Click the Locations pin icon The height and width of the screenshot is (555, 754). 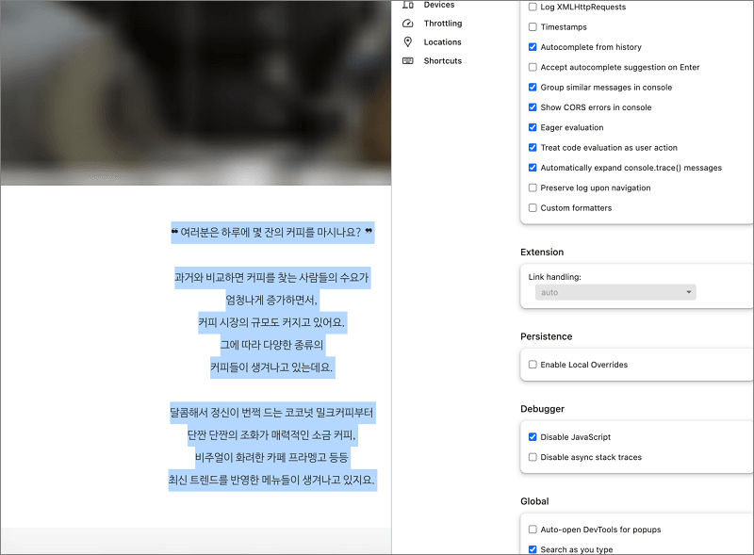(x=408, y=41)
